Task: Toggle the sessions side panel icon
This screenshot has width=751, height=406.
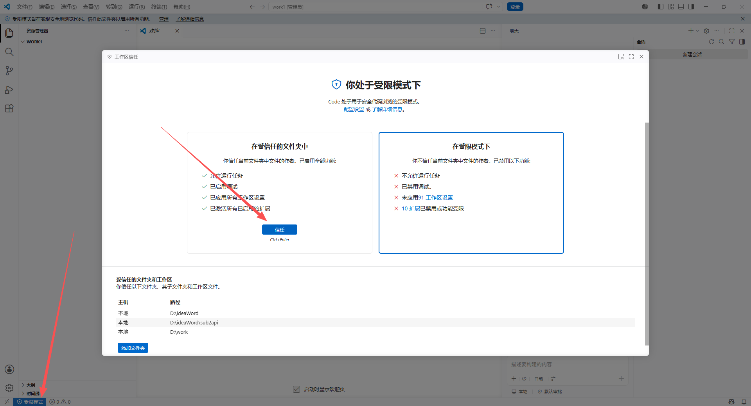Action: point(742,42)
